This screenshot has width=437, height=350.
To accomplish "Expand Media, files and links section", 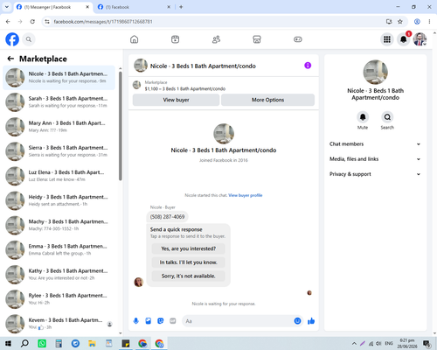I will click(x=375, y=159).
